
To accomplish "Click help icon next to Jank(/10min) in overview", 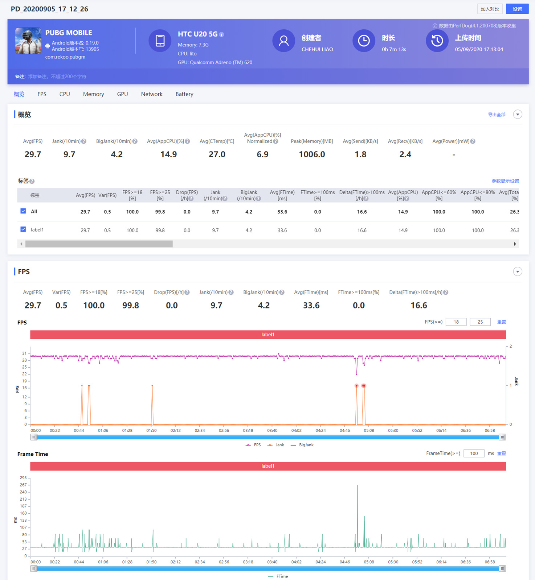I will pos(84,141).
